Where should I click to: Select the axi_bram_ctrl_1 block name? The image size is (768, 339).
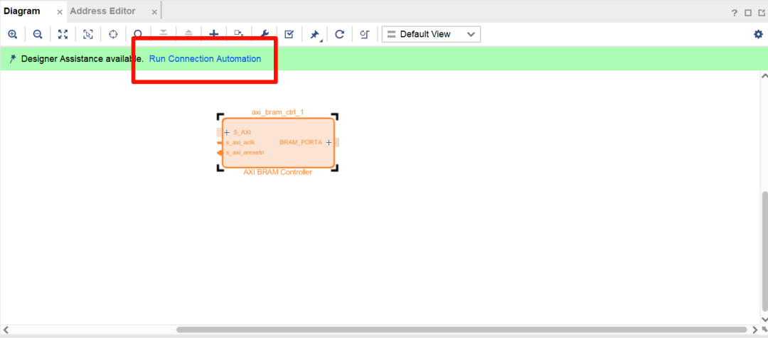click(278, 112)
